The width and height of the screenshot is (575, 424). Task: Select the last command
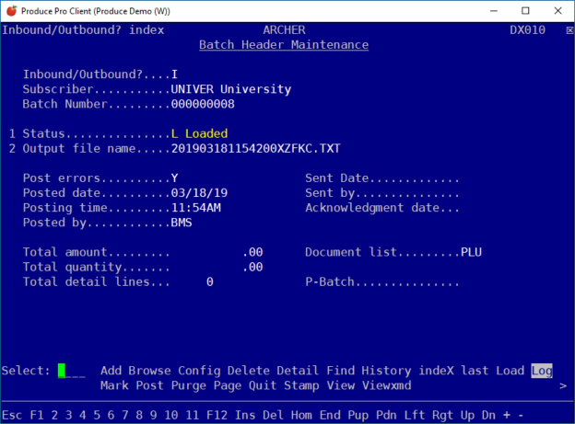pyautogui.click(x=475, y=371)
